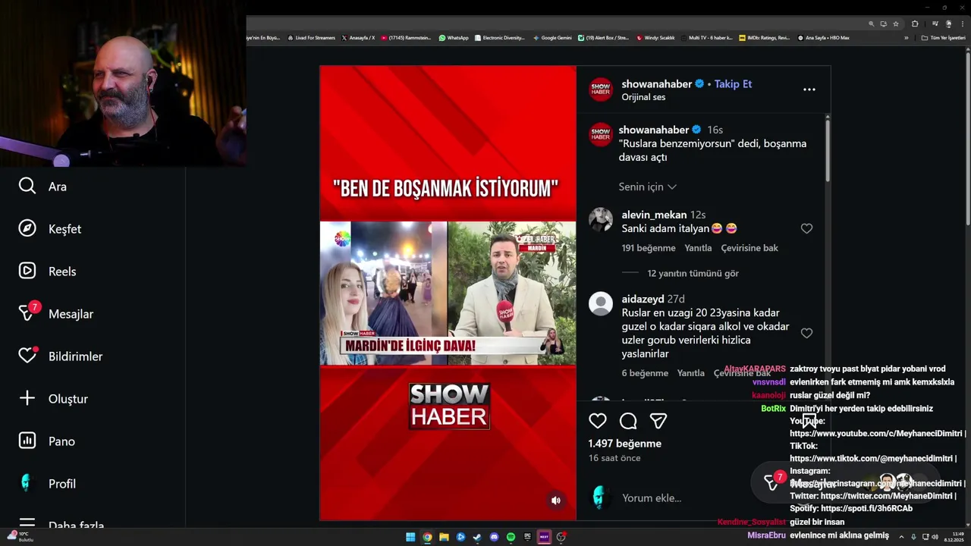
Task: Open Electronic Diversity bookmark
Action: [x=499, y=38]
